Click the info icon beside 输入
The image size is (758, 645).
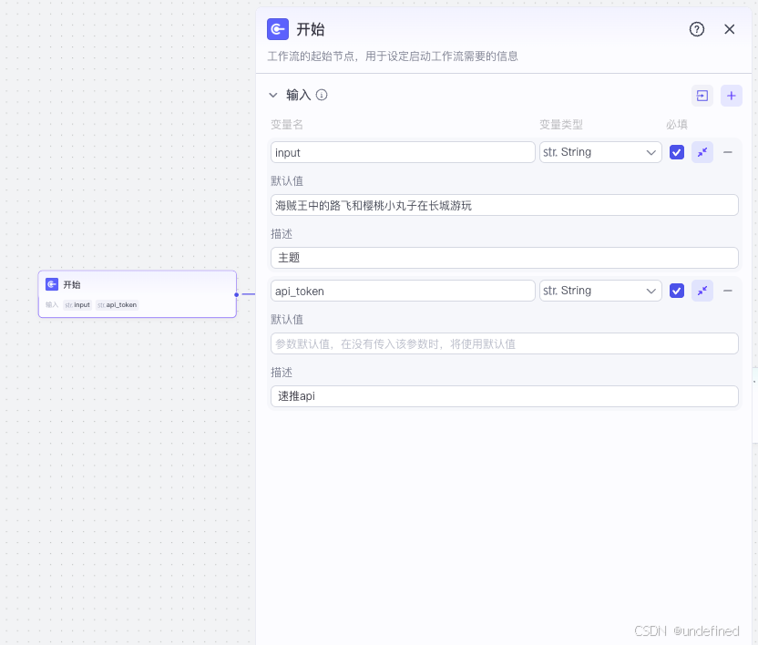click(322, 95)
